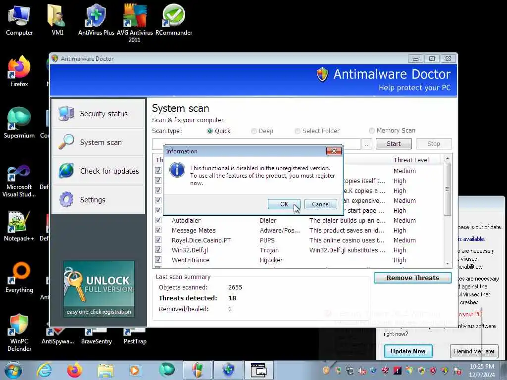507x380 pixels.
Task: Open Firefox from the taskbar
Action: (x=74, y=370)
